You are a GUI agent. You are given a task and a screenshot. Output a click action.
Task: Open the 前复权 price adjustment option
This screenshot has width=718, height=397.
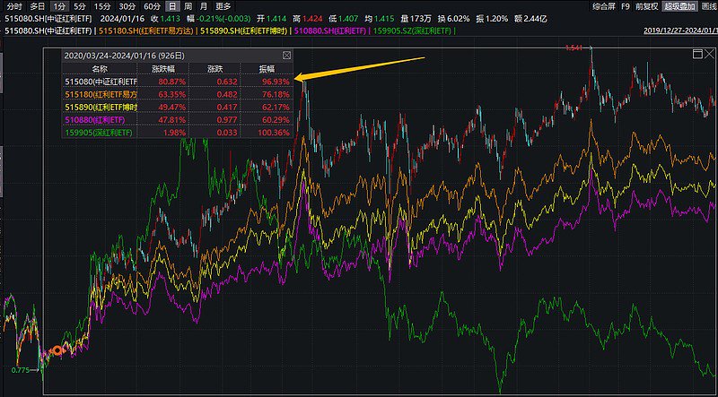[646, 6]
